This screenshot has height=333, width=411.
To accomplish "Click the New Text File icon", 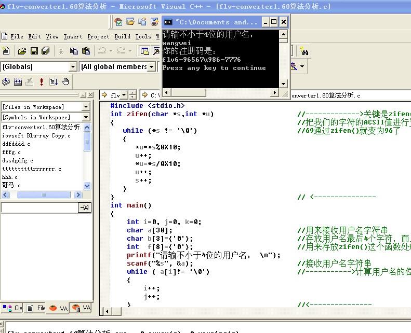I will [x=6, y=51].
